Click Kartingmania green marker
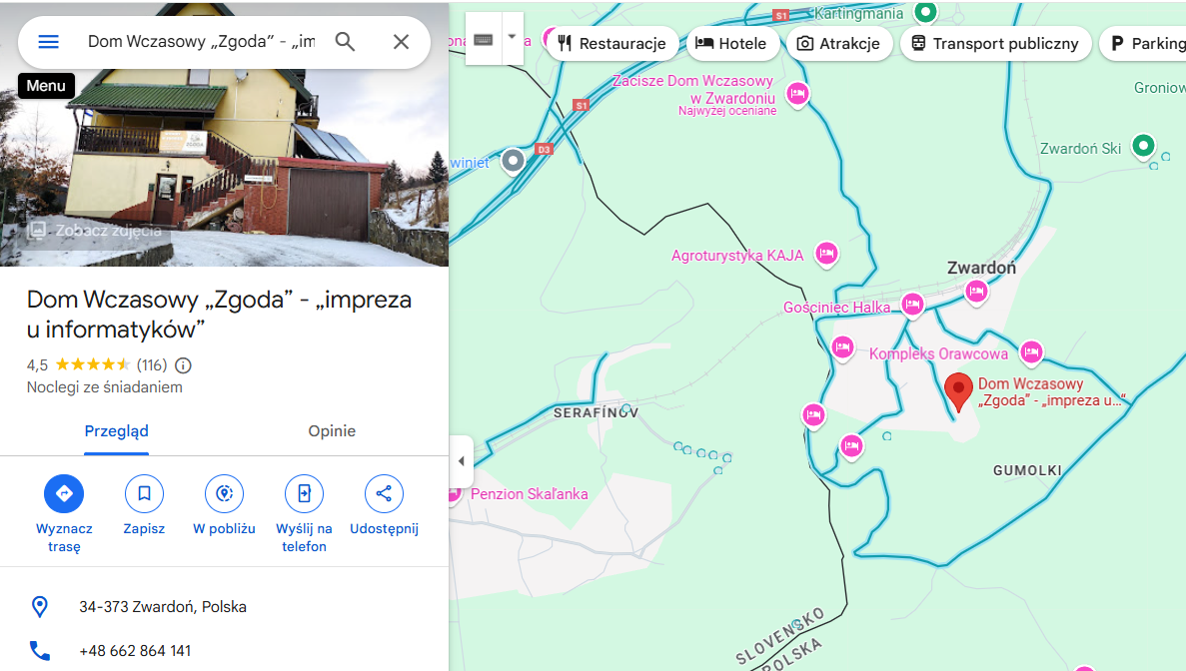Image resolution: width=1186 pixels, height=671 pixels. pos(925,13)
